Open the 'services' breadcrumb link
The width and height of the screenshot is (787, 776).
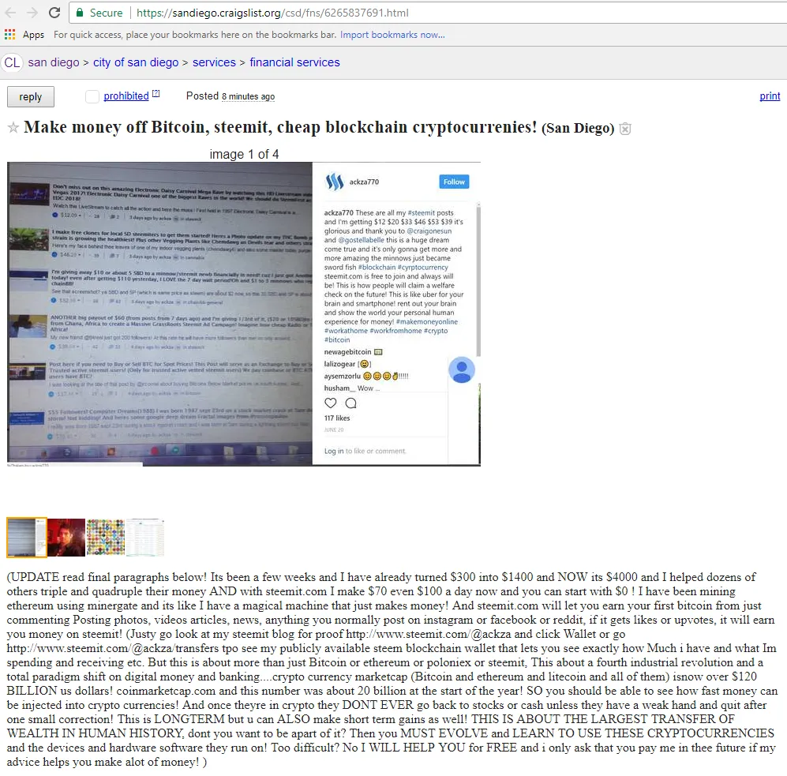click(x=215, y=62)
